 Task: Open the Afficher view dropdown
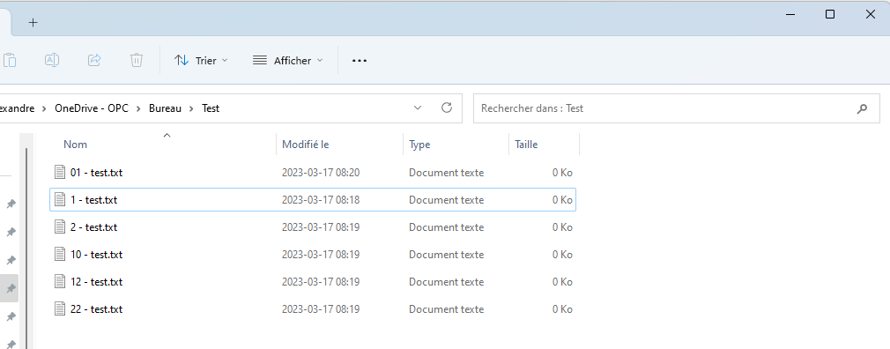pos(287,60)
